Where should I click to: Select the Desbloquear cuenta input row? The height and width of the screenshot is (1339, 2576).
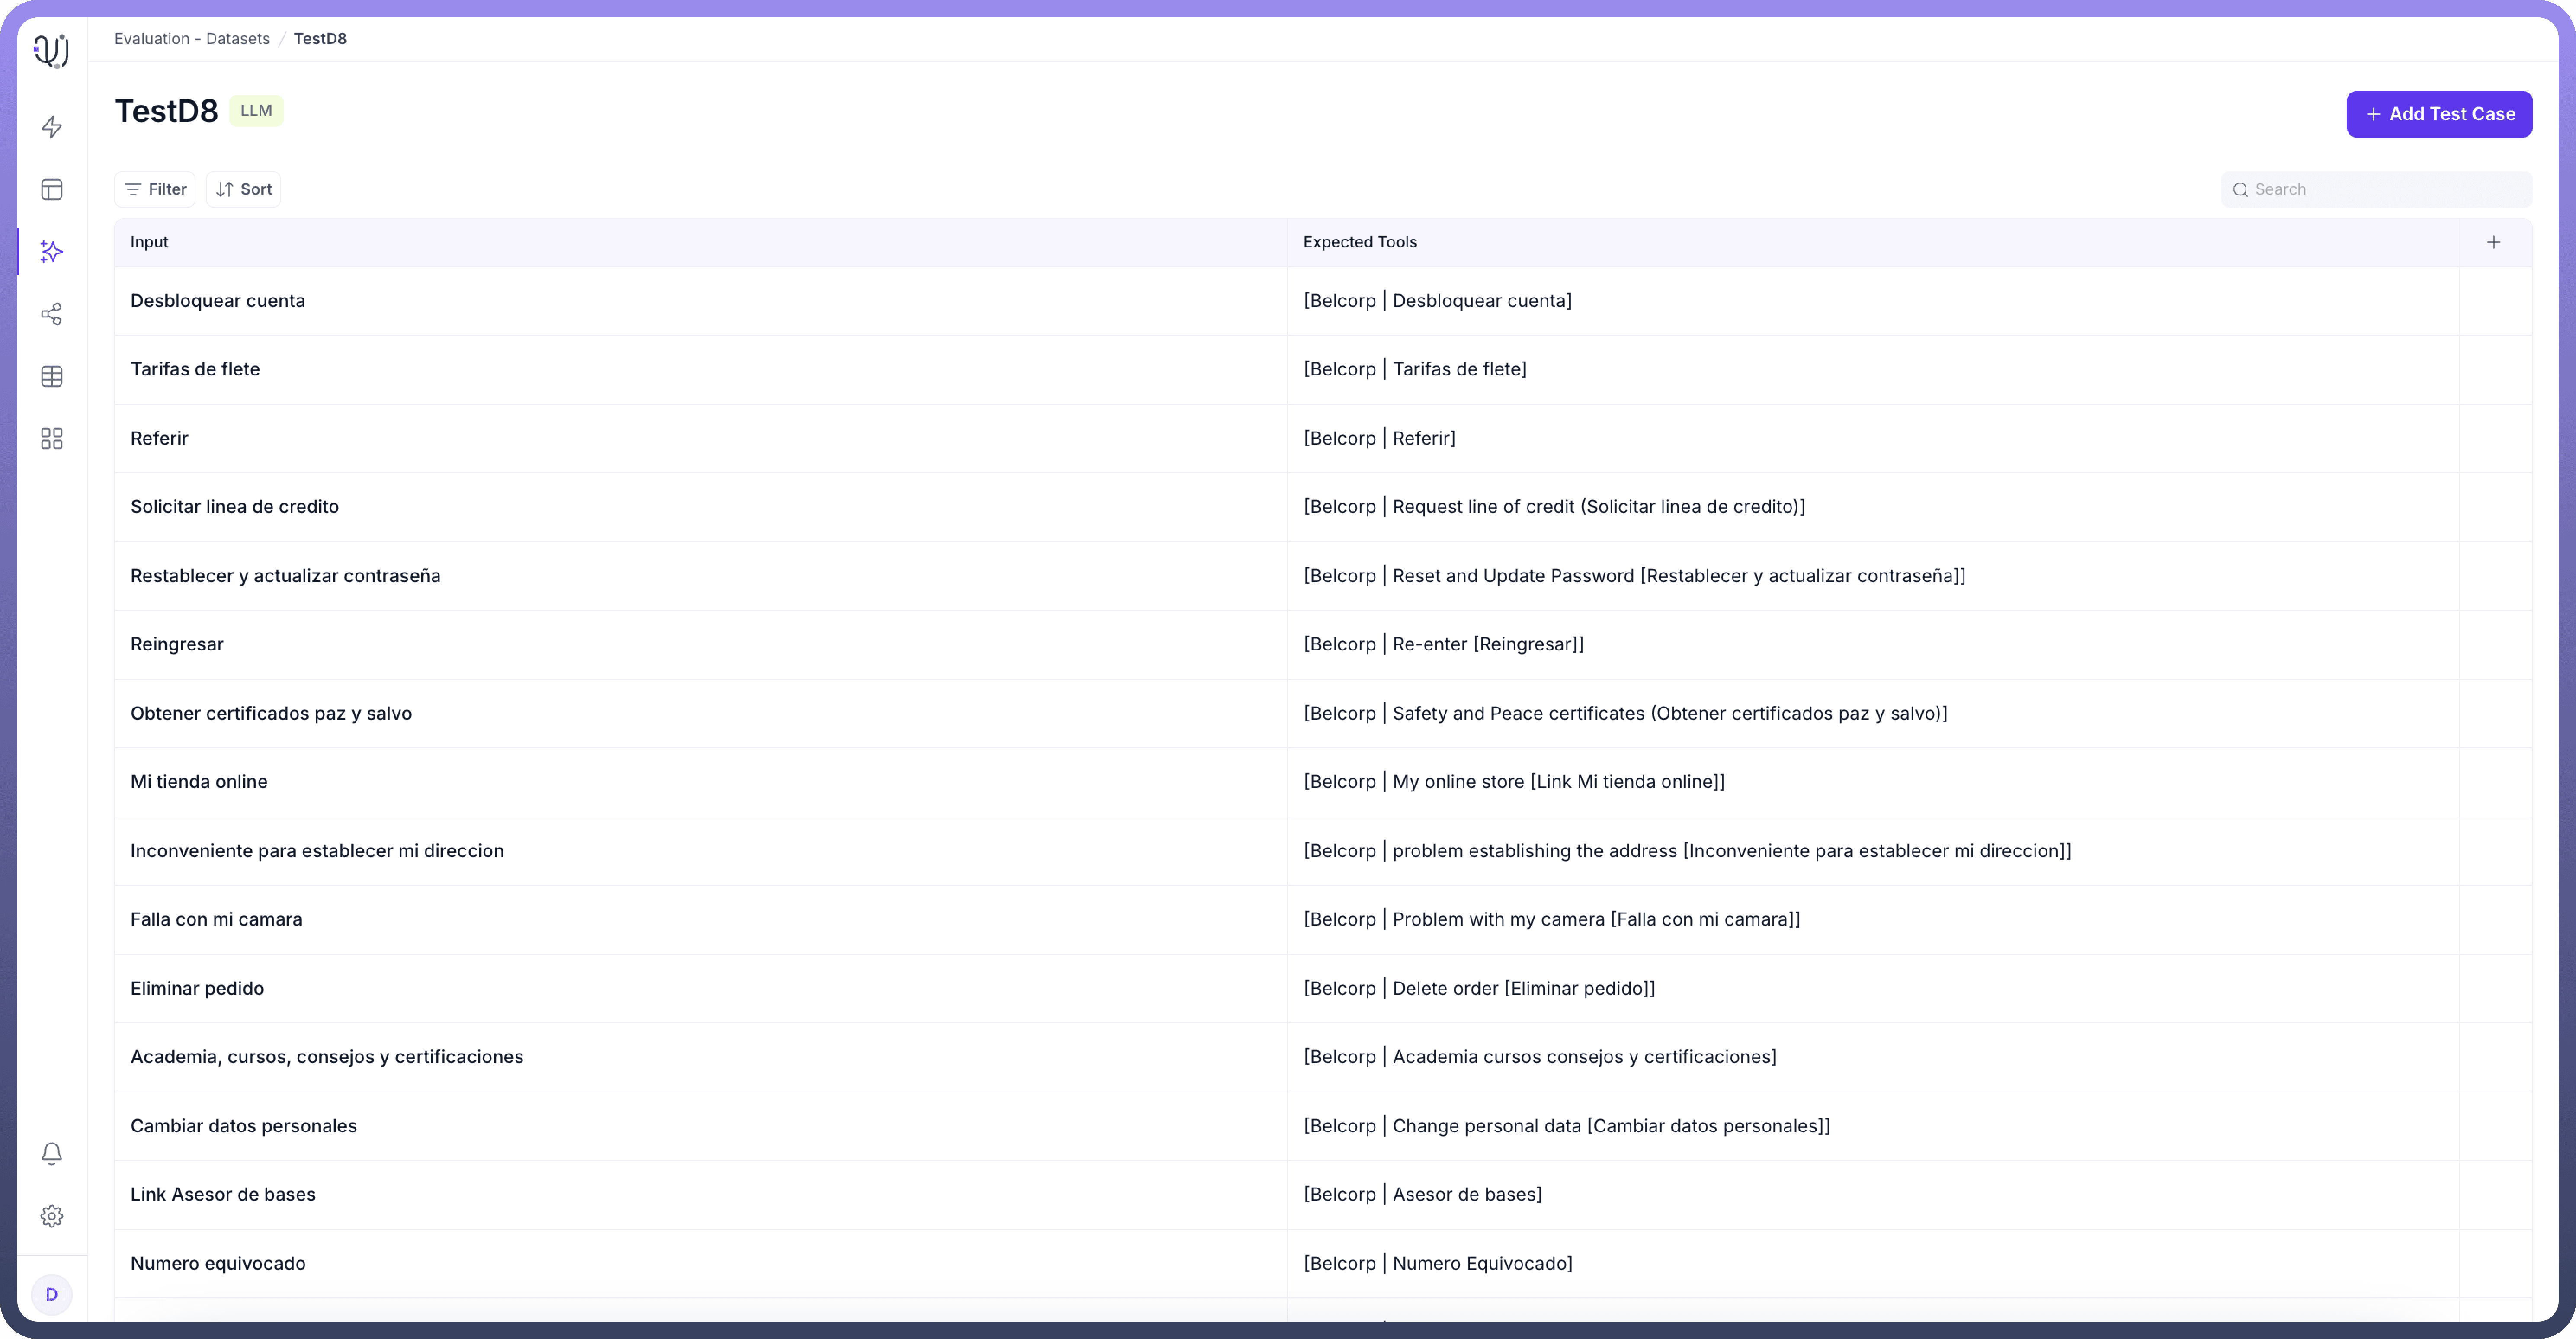click(x=218, y=301)
